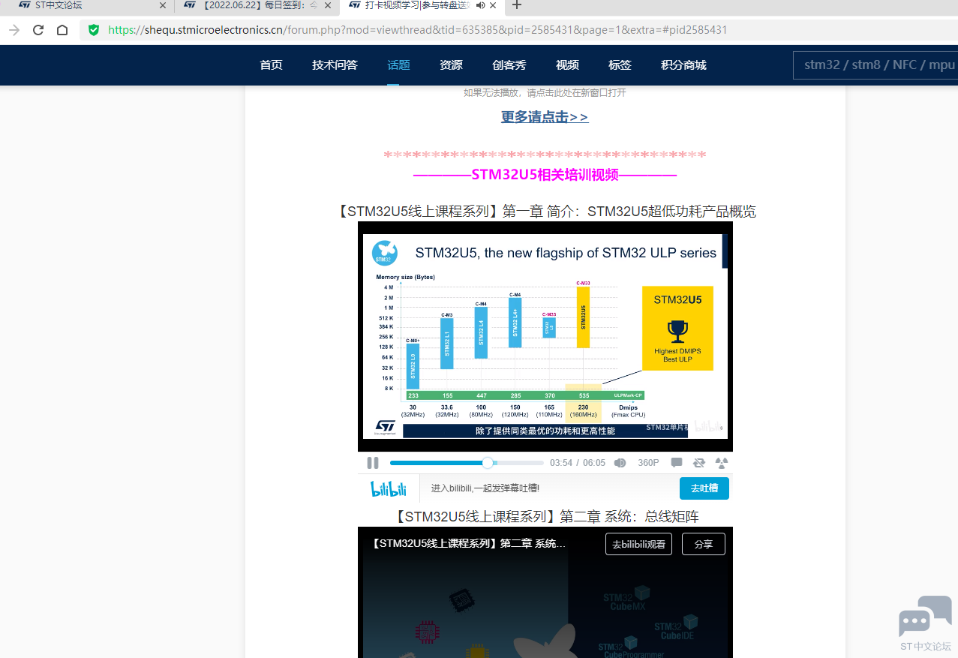Click 如果无法播放 open in new window link
958x658 pixels.
(545, 93)
